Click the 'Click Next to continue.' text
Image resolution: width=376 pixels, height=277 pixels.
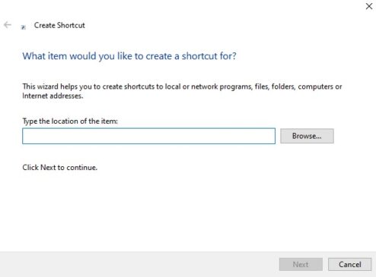[x=60, y=168]
